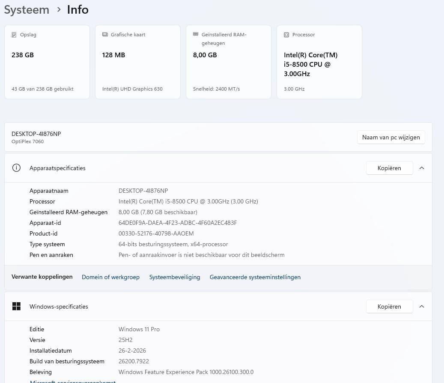
Task: Click the Windows logo beside Windows-specificaties
Action: click(x=16, y=306)
